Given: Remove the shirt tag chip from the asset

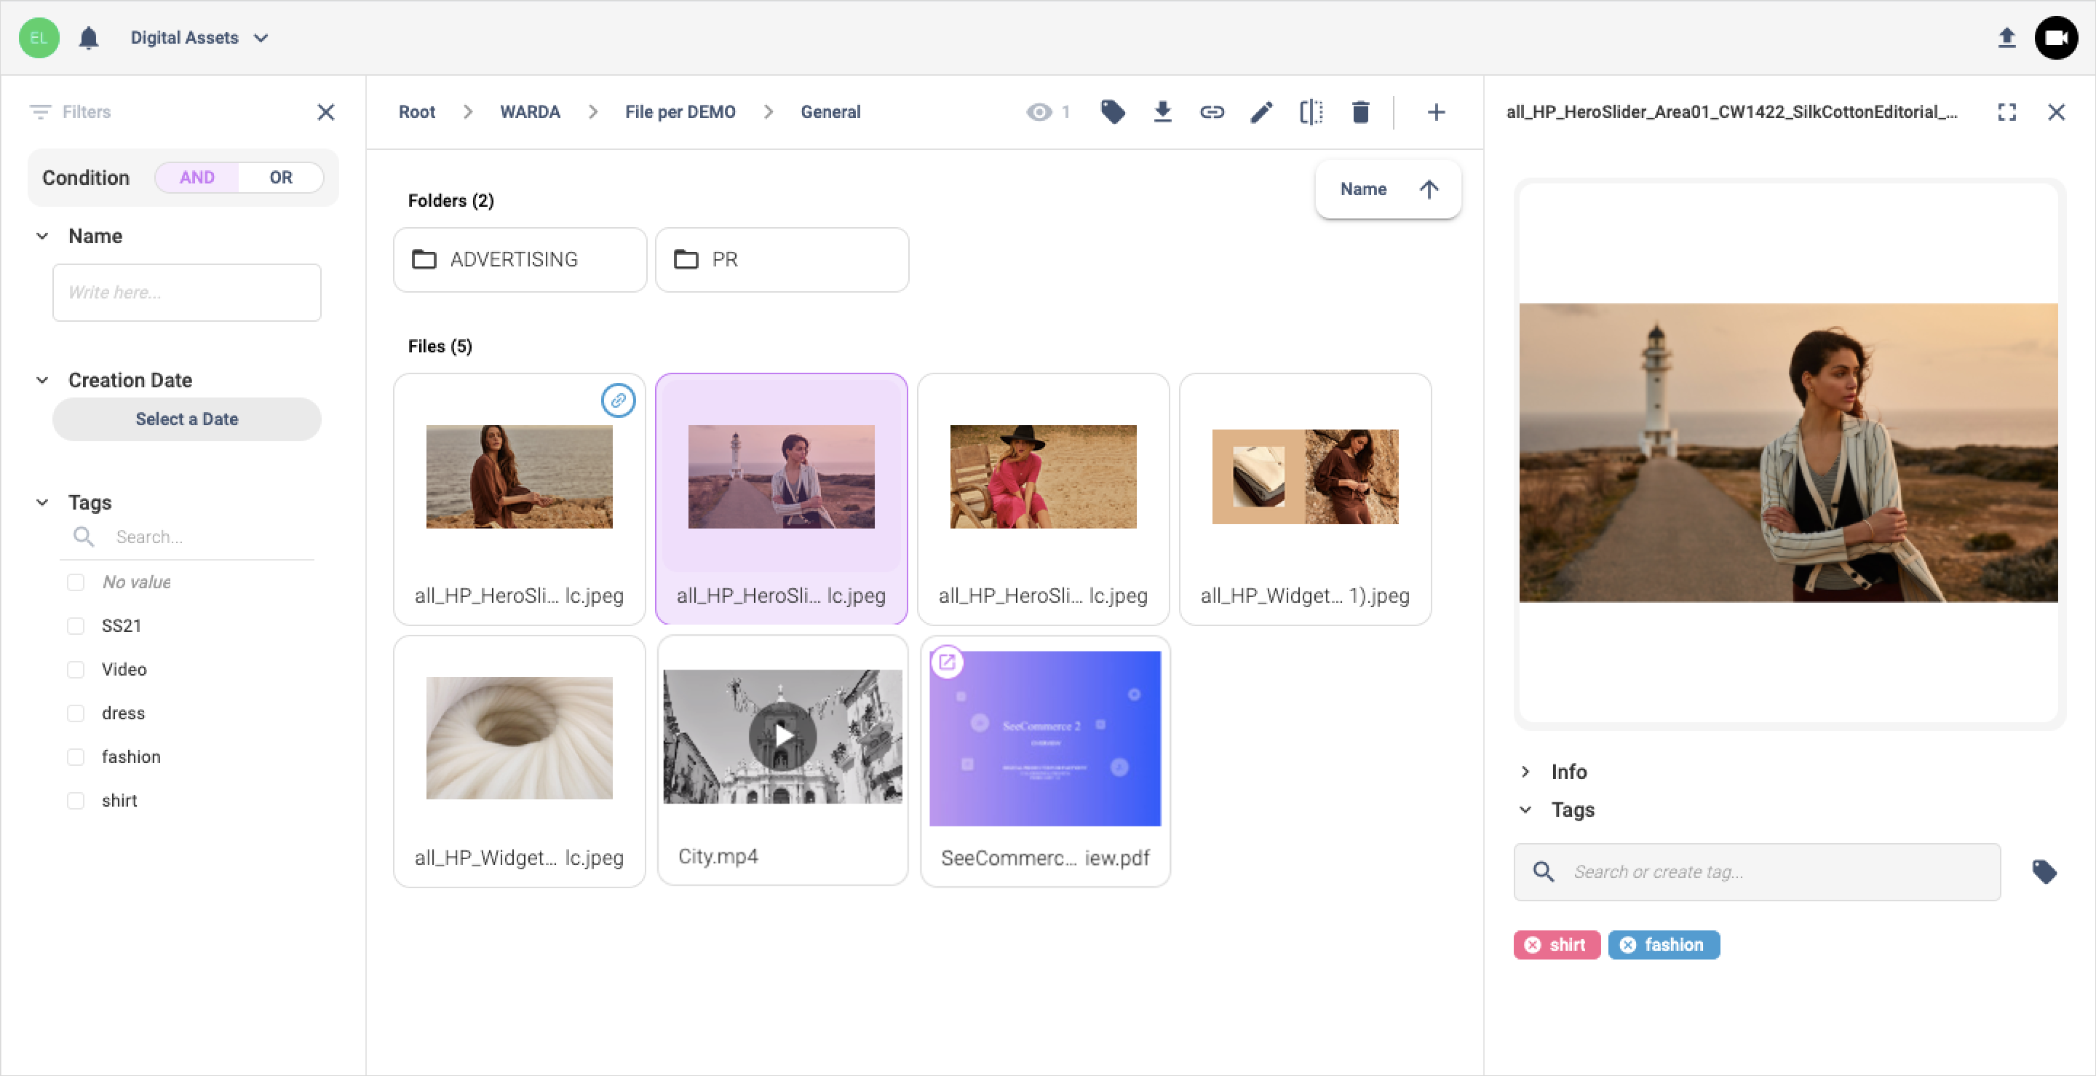Looking at the screenshot, I should (x=1533, y=944).
